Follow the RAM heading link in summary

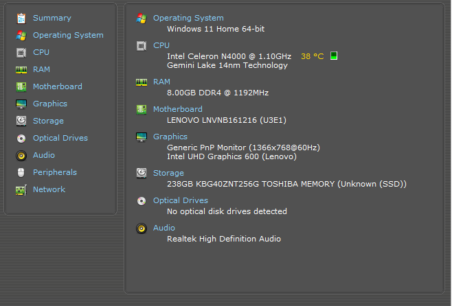[161, 82]
